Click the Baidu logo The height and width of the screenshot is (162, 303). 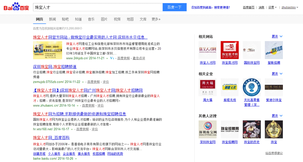[16, 7]
